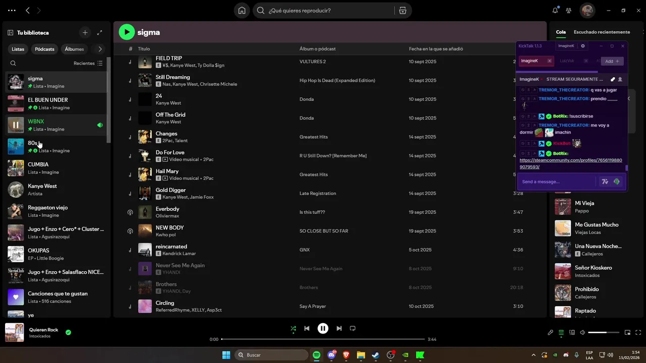This screenshot has width=646, height=363.
Task: Filter library by Pódcasts chip
Action: point(44,49)
